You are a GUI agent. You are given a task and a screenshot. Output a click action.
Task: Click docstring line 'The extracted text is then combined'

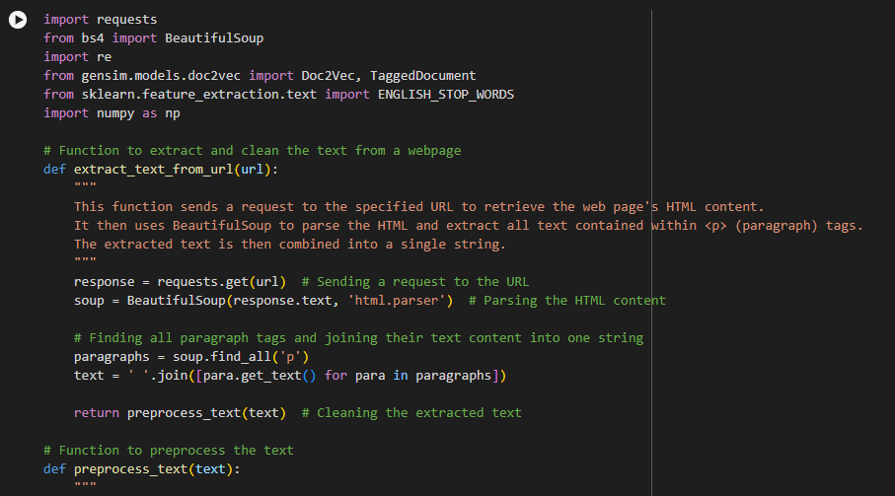click(x=290, y=245)
